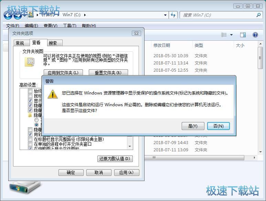Click Yes (是) in the warning dialog

(193, 126)
